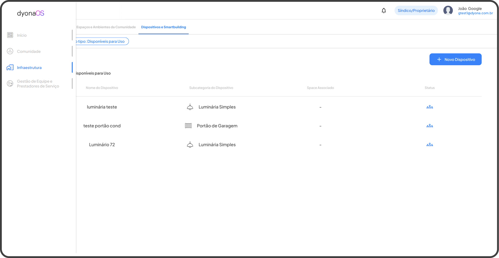Select Infraestrutura in the sidebar
The width and height of the screenshot is (499, 258).
(29, 68)
